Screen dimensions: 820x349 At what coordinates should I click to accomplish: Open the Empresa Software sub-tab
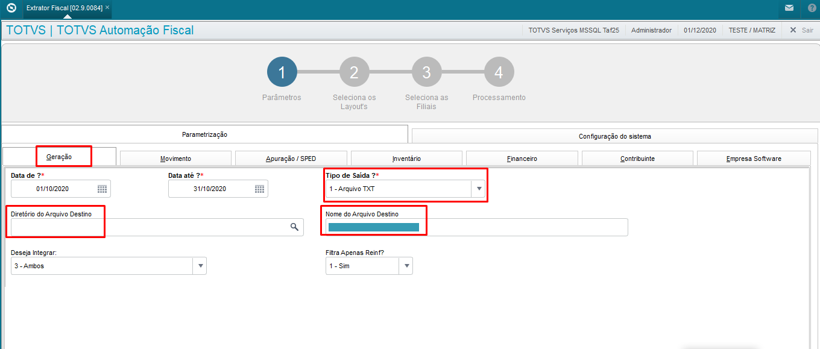coord(754,159)
